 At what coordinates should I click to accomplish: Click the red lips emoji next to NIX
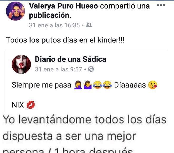[x=31, y=105]
